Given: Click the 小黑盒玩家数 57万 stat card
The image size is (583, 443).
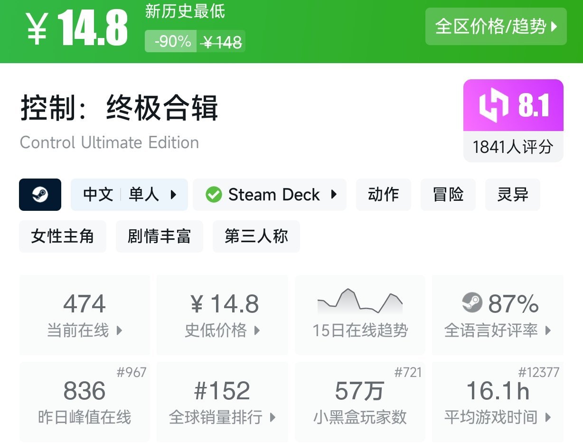Looking at the screenshot, I should (x=360, y=402).
